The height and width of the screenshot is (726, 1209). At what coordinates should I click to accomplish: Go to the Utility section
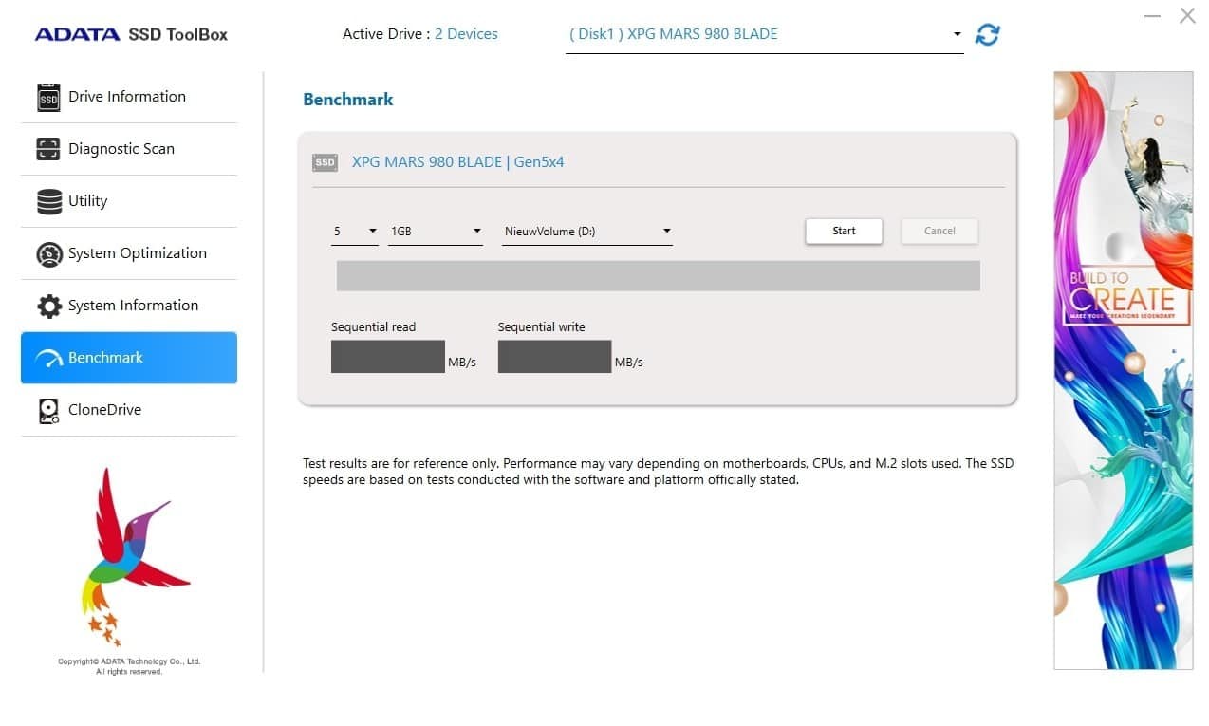129,201
